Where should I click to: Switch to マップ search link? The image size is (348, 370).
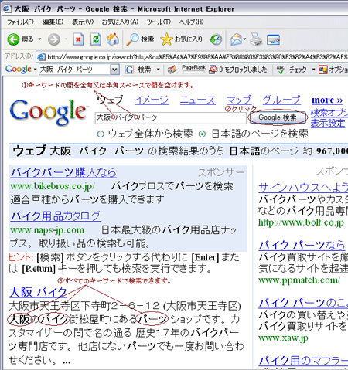point(239,100)
